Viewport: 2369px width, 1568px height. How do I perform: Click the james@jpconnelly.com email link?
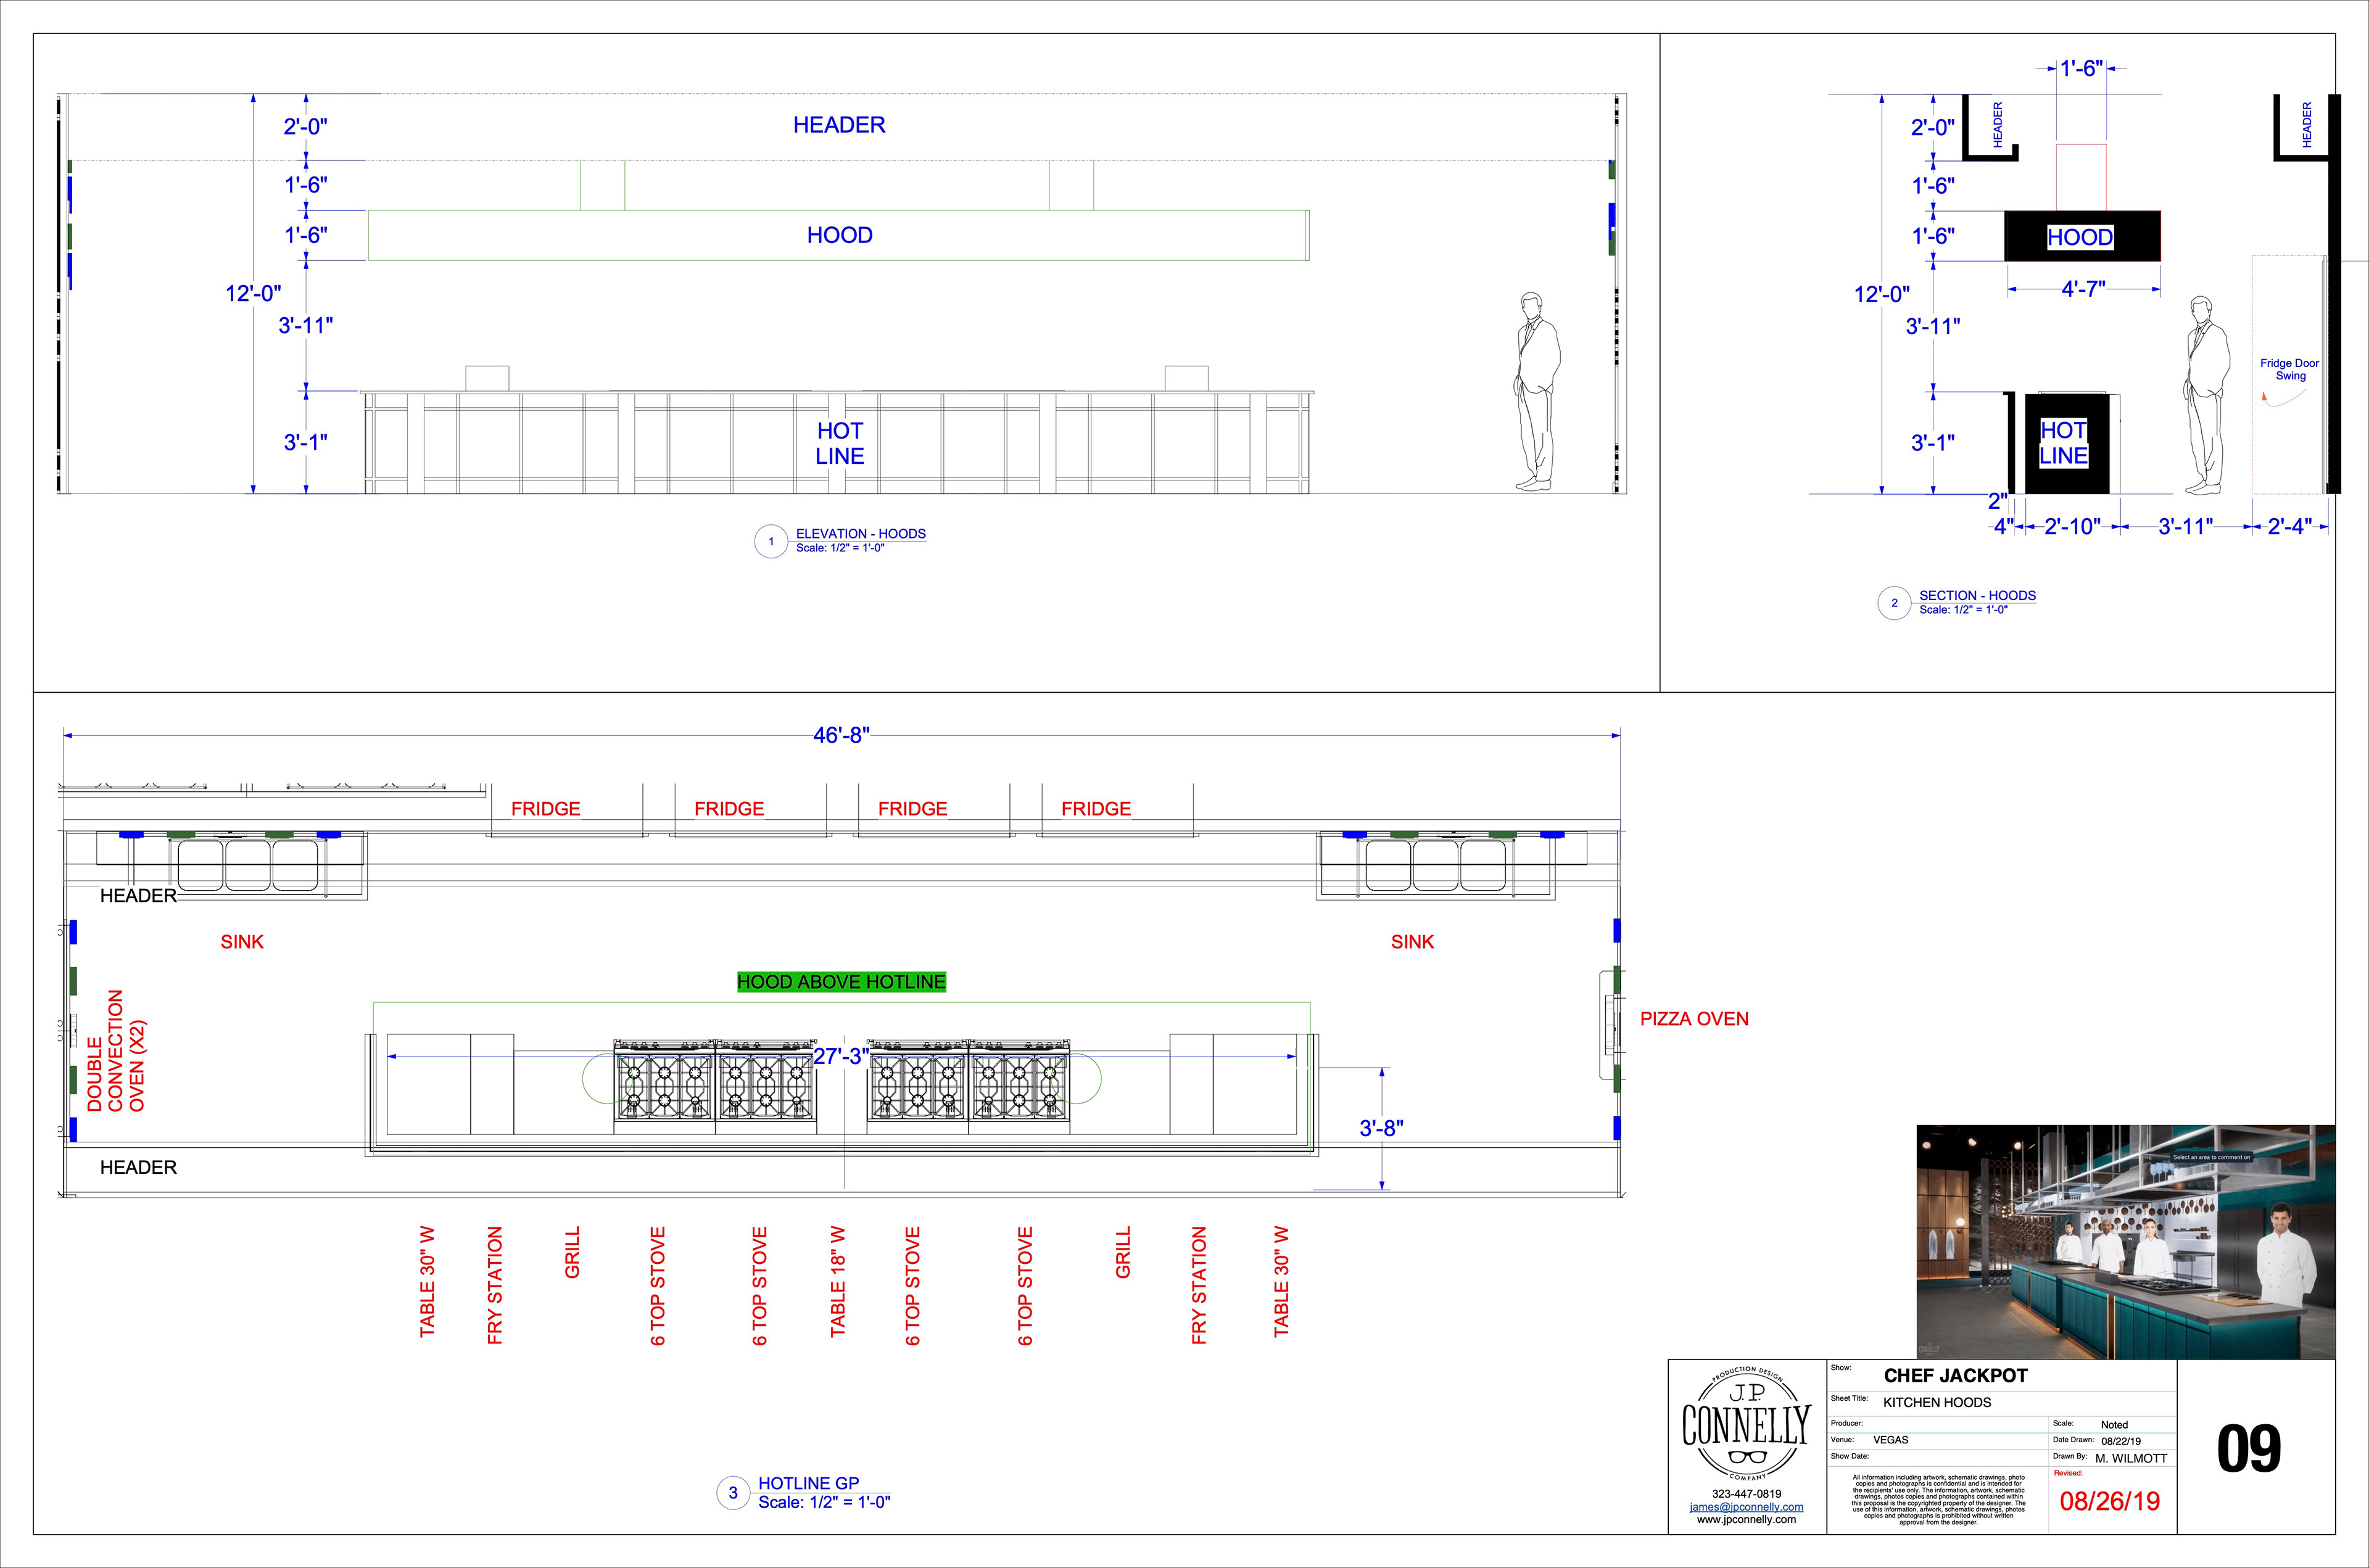(1746, 1506)
